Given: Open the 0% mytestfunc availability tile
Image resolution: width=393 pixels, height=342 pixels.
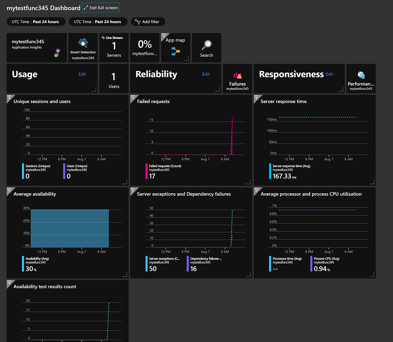Looking at the screenshot, I should pyautogui.click(x=145, y=48).
